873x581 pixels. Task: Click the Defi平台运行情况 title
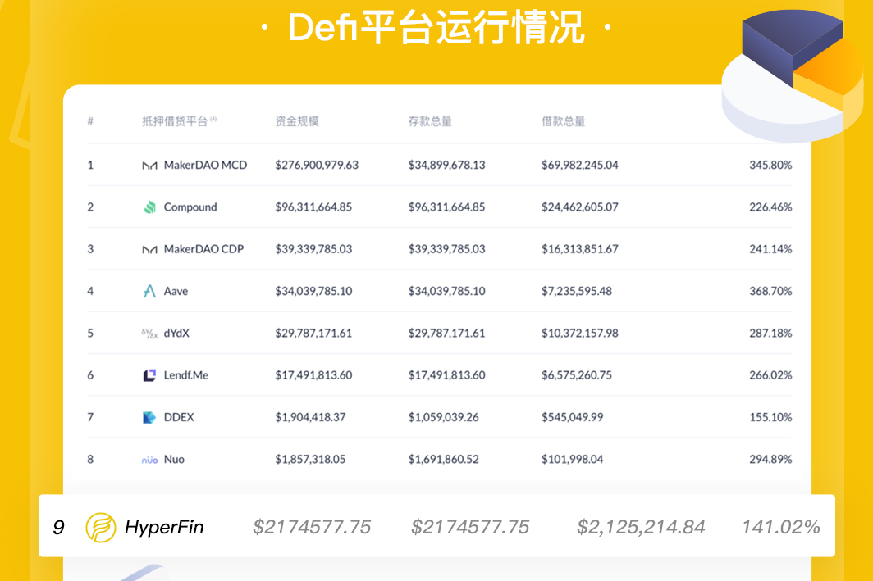tap(436, 27)
